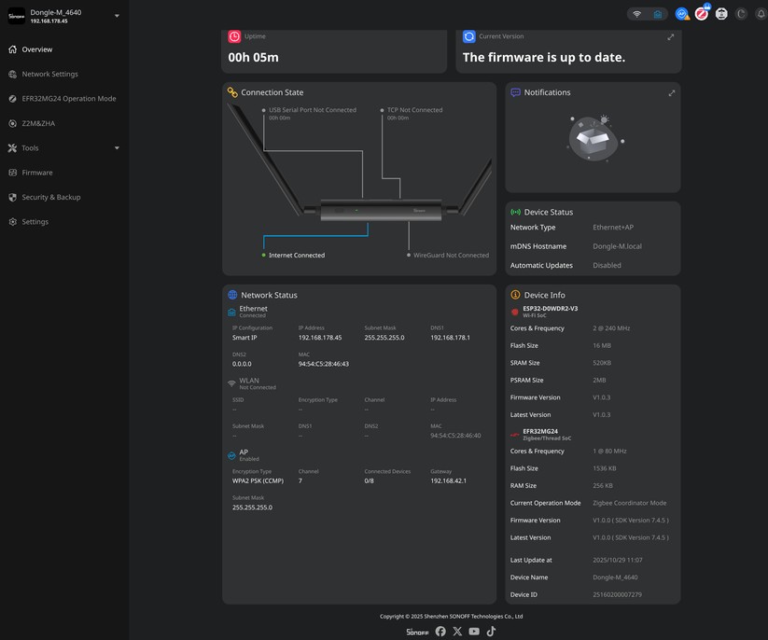Click the crossed-out Zigbee status icon
The image size is (768, 640).
point(702,13)
